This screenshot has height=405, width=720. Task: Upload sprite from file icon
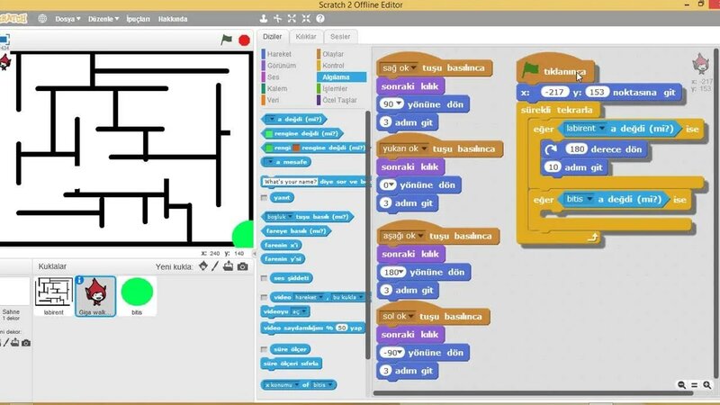click(x=229, y=266)
